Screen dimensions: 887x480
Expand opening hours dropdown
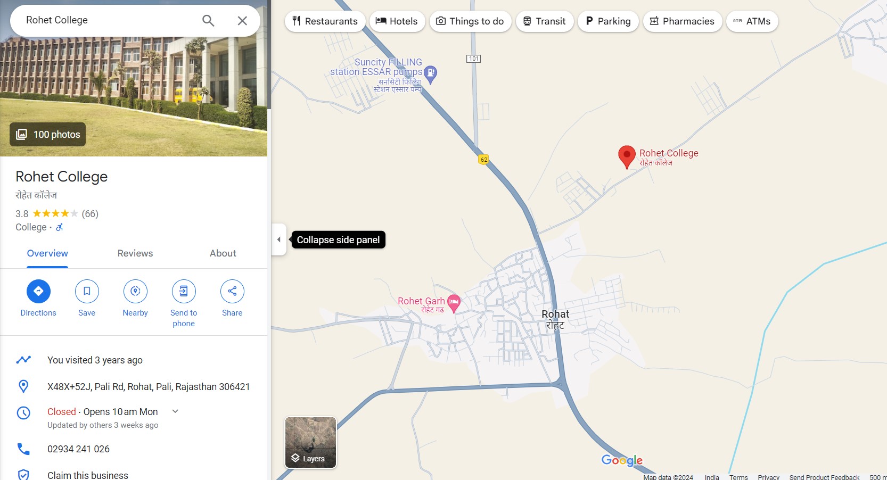coord(175,411)
